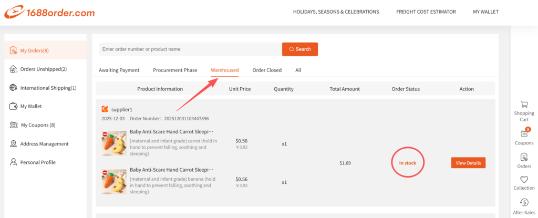
Task: Open My Coupons (8) page
Action: point(37,125)
